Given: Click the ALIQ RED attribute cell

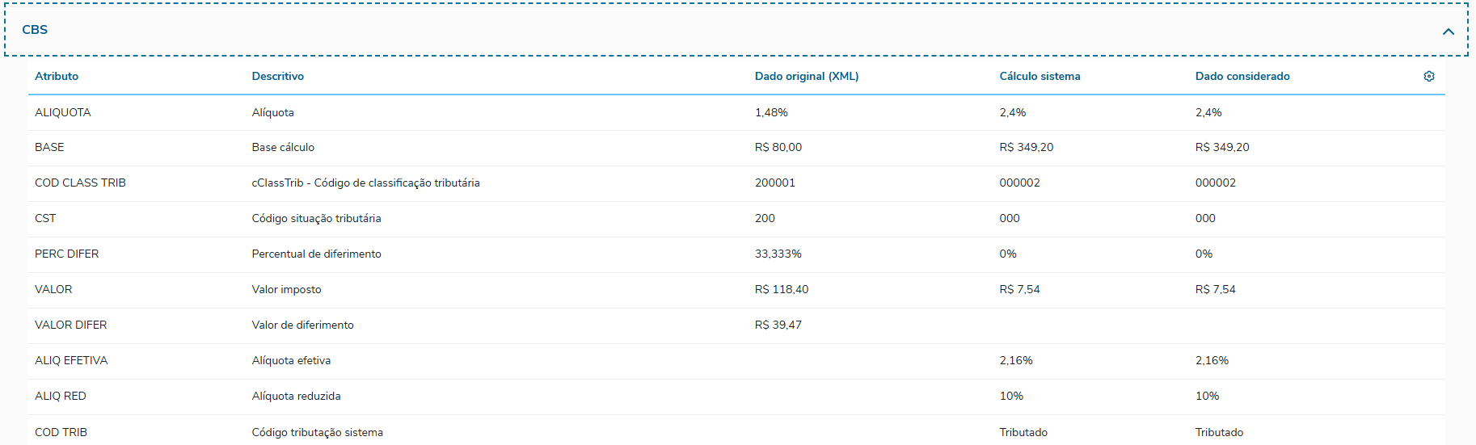Looking at the screenshot, I should [61, 396].
